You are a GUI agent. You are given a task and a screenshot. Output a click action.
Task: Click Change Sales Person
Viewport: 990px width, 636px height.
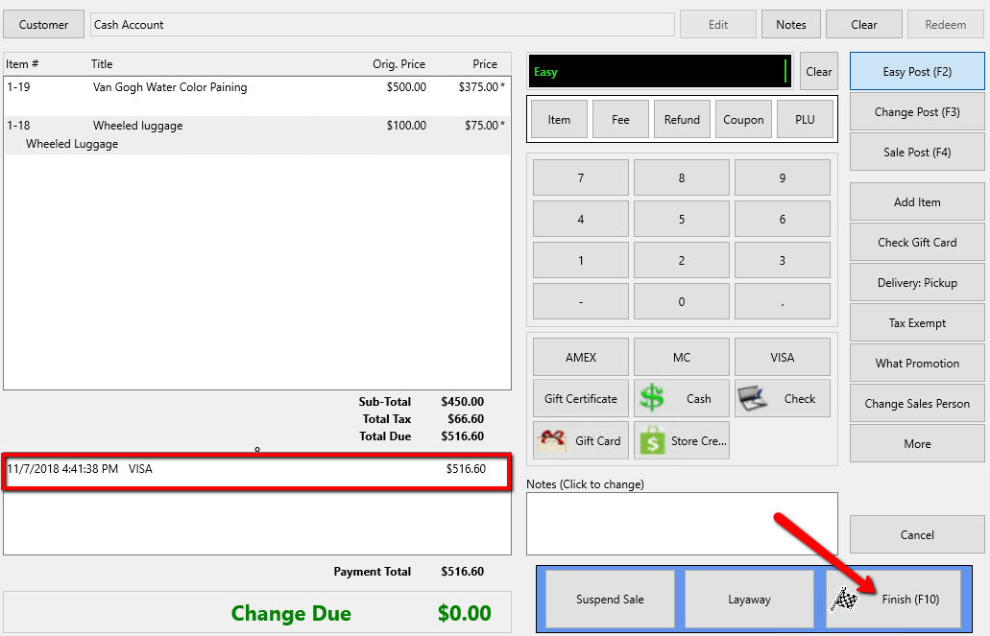pyautogui.click(x=917, y=404)
